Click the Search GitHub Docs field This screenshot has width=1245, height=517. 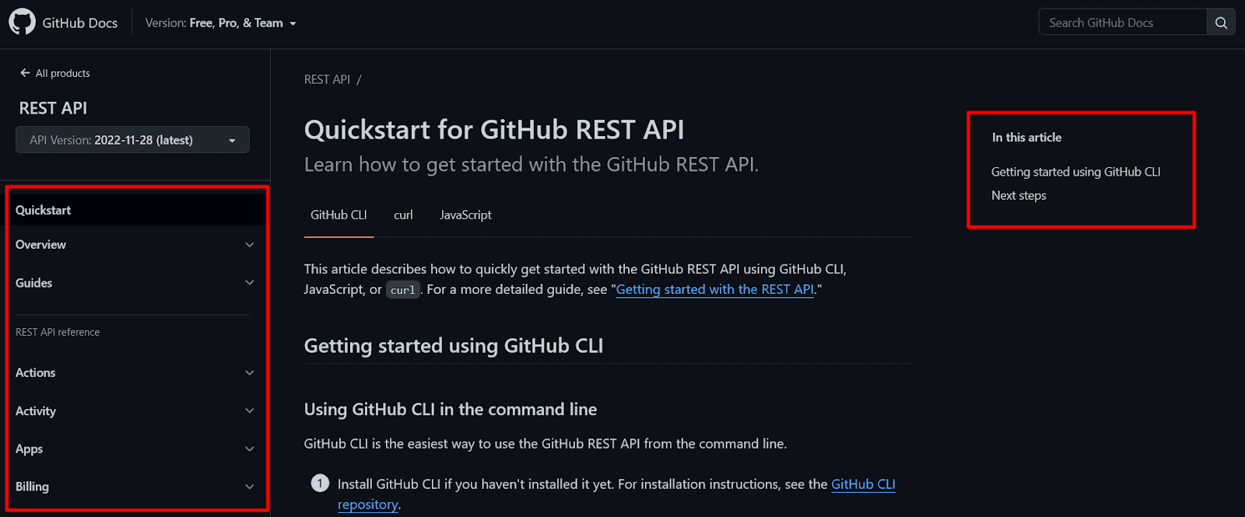tap(1122, 23)
